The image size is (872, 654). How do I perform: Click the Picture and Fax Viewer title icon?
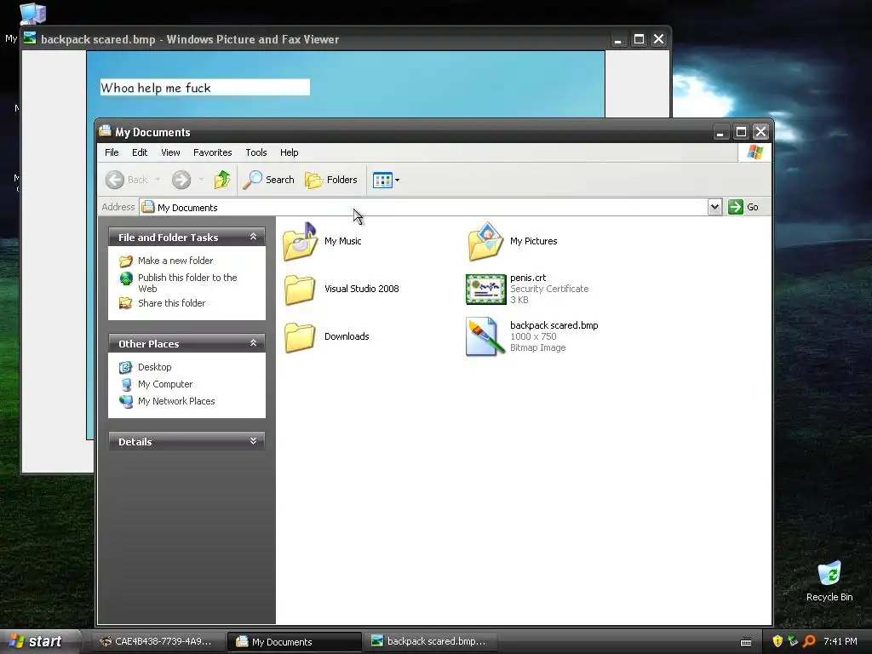[30, 38]
